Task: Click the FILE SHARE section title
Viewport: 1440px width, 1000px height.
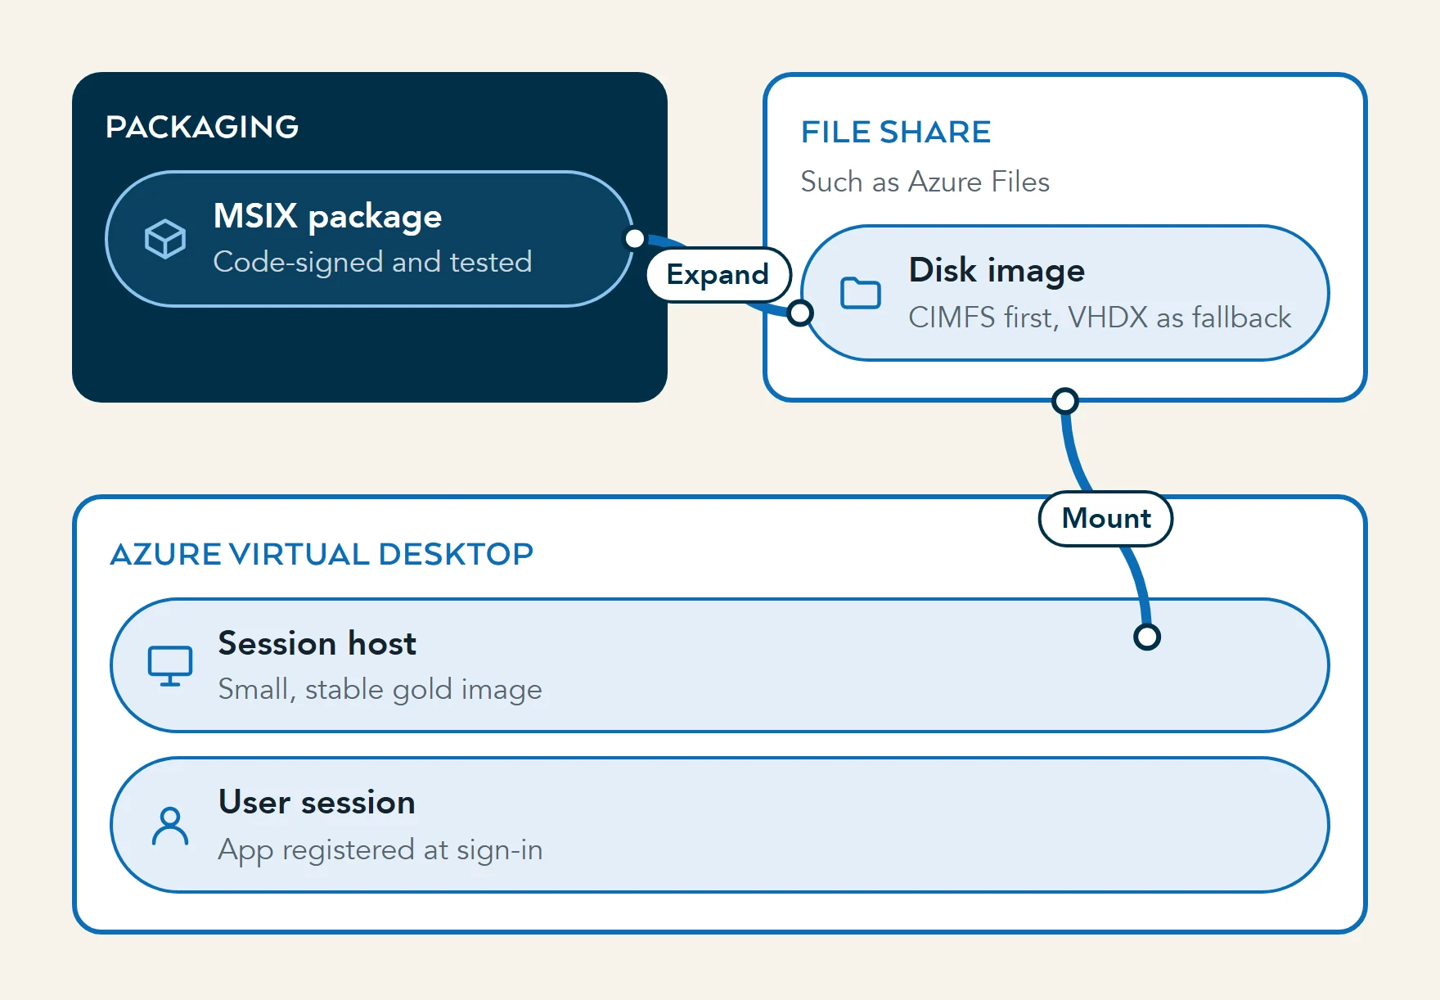Action: click(896, 132)
